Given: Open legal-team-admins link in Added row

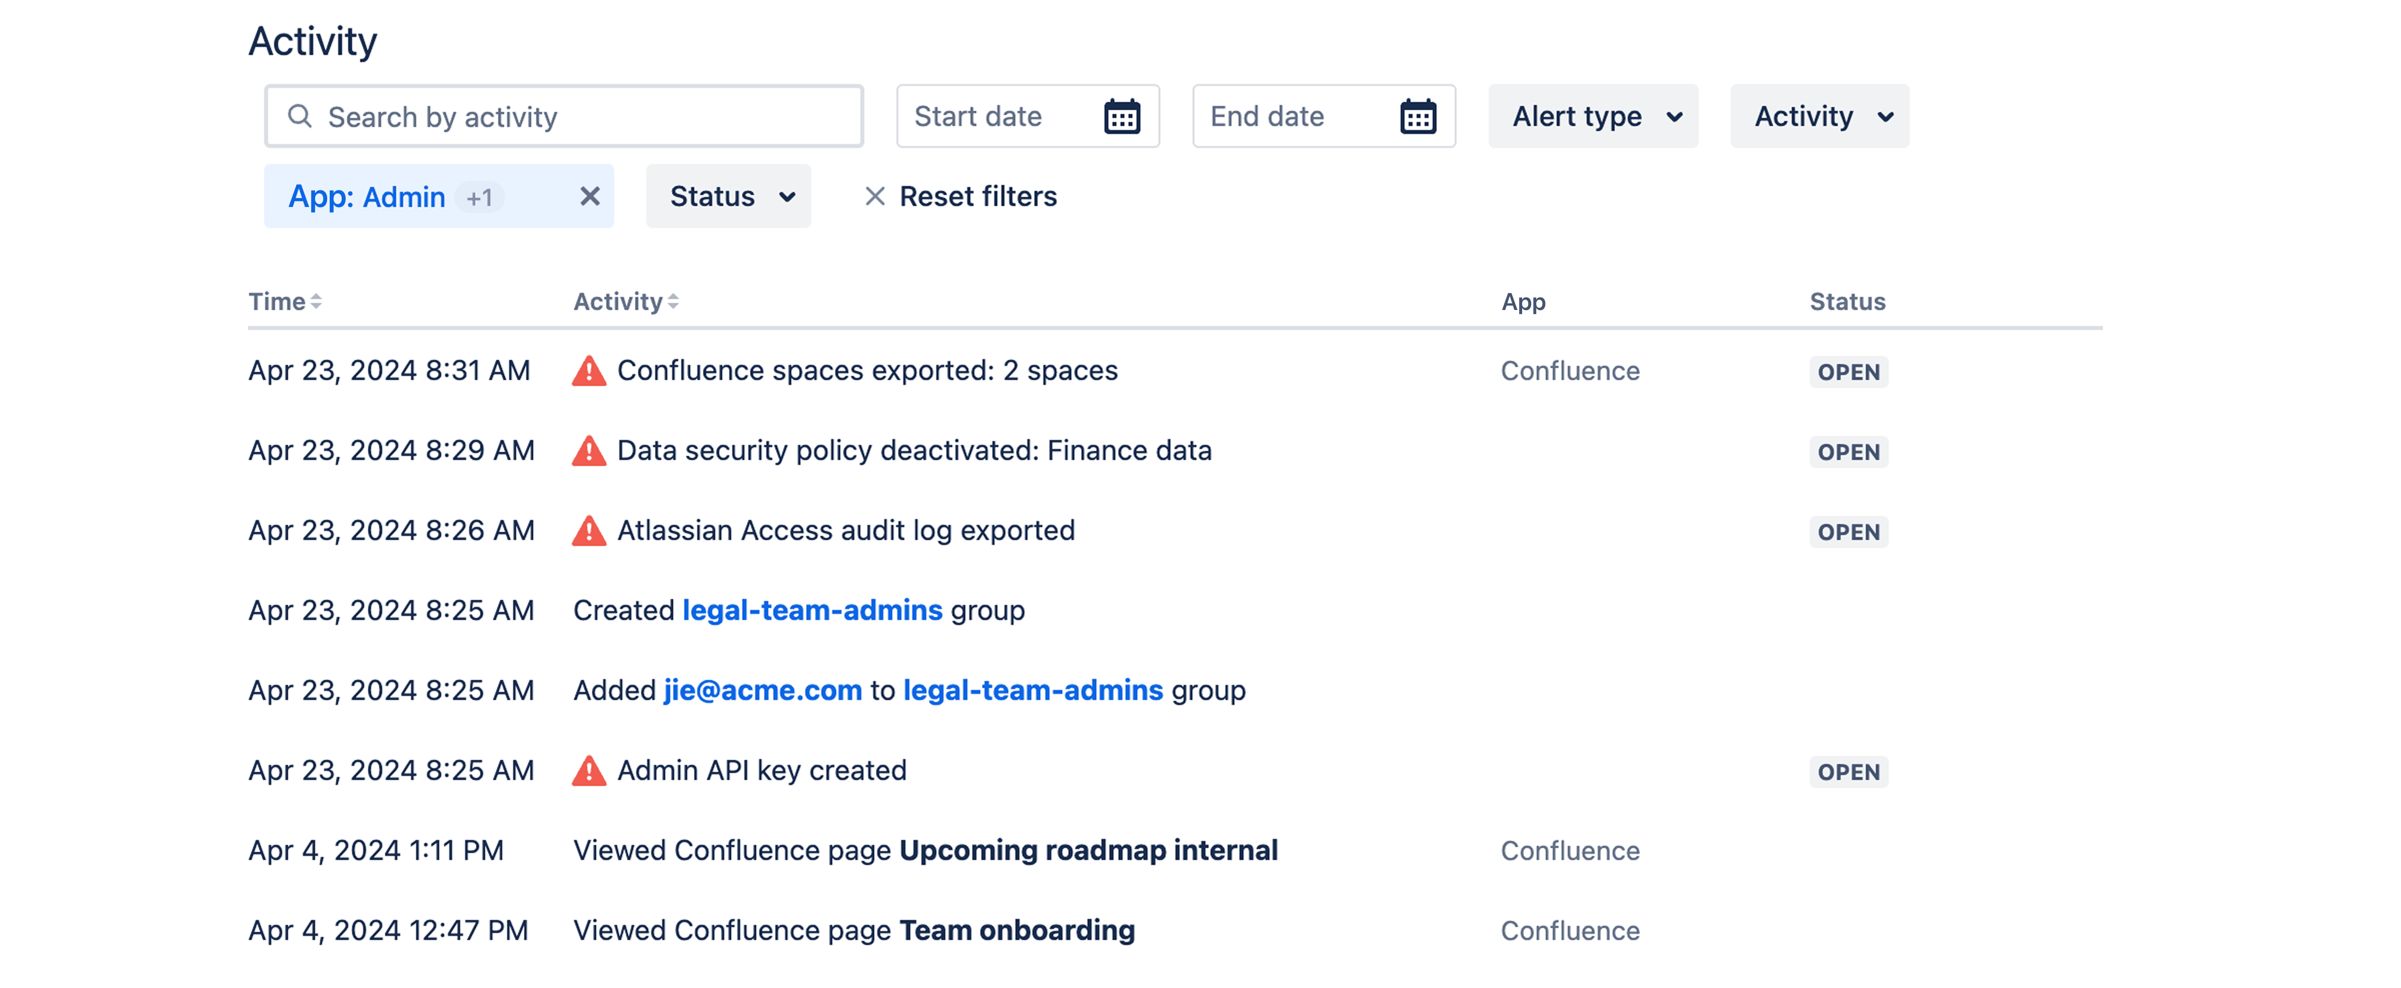Looking at the screenshot, I should pyautogui.click(x=1033, y=690).
